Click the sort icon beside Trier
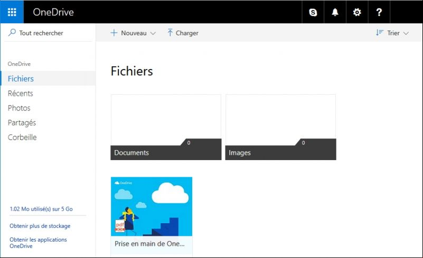 [380, 33]
